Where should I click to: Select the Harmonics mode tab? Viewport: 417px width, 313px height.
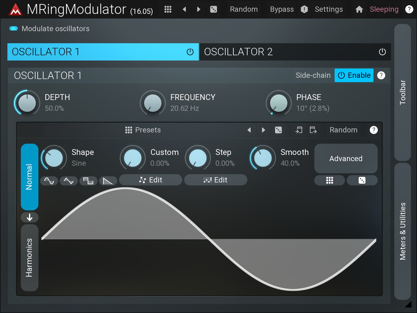coord(30,257)
